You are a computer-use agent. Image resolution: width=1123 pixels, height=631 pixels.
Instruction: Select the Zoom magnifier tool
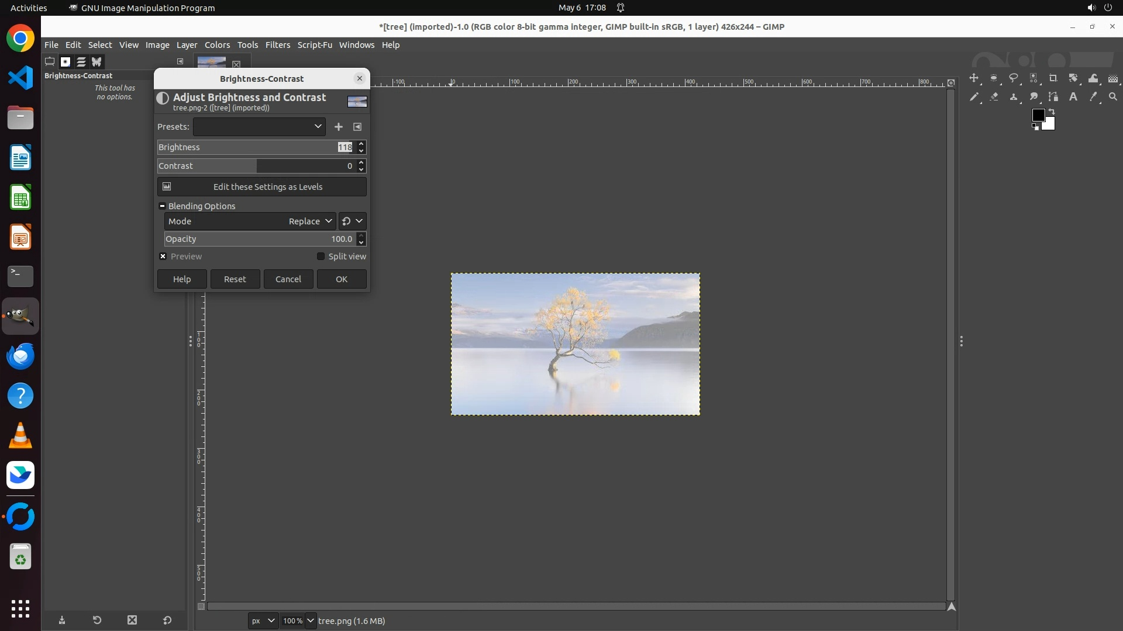click(1113, 97)
